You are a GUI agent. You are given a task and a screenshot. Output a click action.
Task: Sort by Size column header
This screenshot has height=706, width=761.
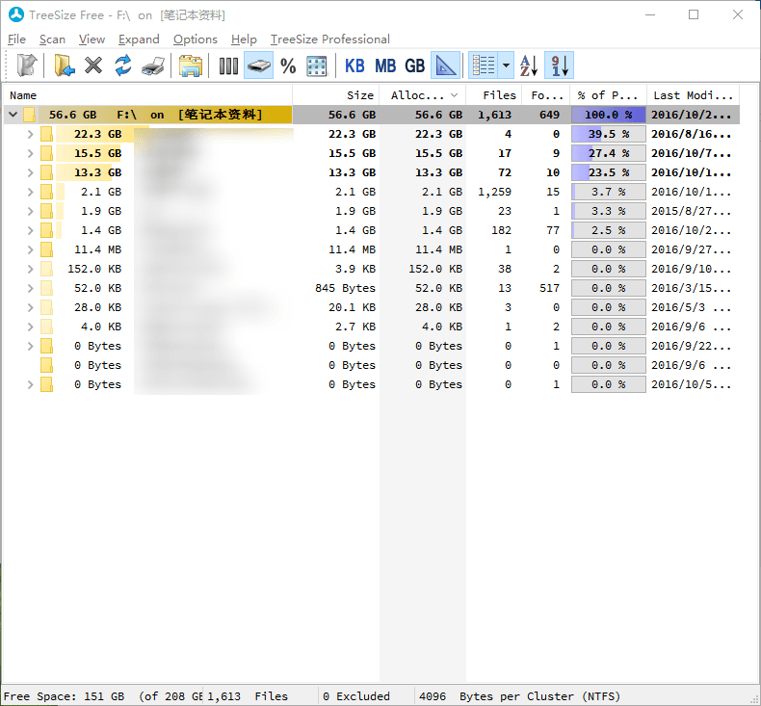pos(336,95)
